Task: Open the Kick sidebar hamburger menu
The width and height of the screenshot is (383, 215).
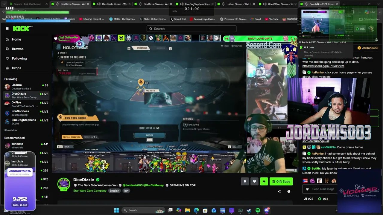Action: pyautogui.click(x=7, y=29)
